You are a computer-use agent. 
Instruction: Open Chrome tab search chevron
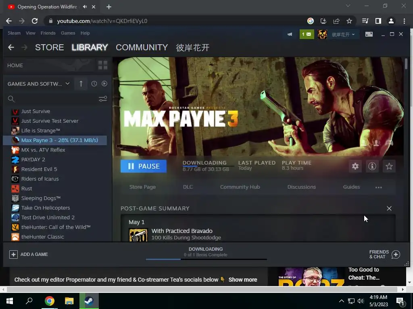click(x=348, y=6)
